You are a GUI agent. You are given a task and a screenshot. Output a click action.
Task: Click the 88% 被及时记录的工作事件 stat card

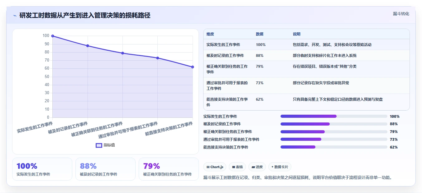click(105, 169)
